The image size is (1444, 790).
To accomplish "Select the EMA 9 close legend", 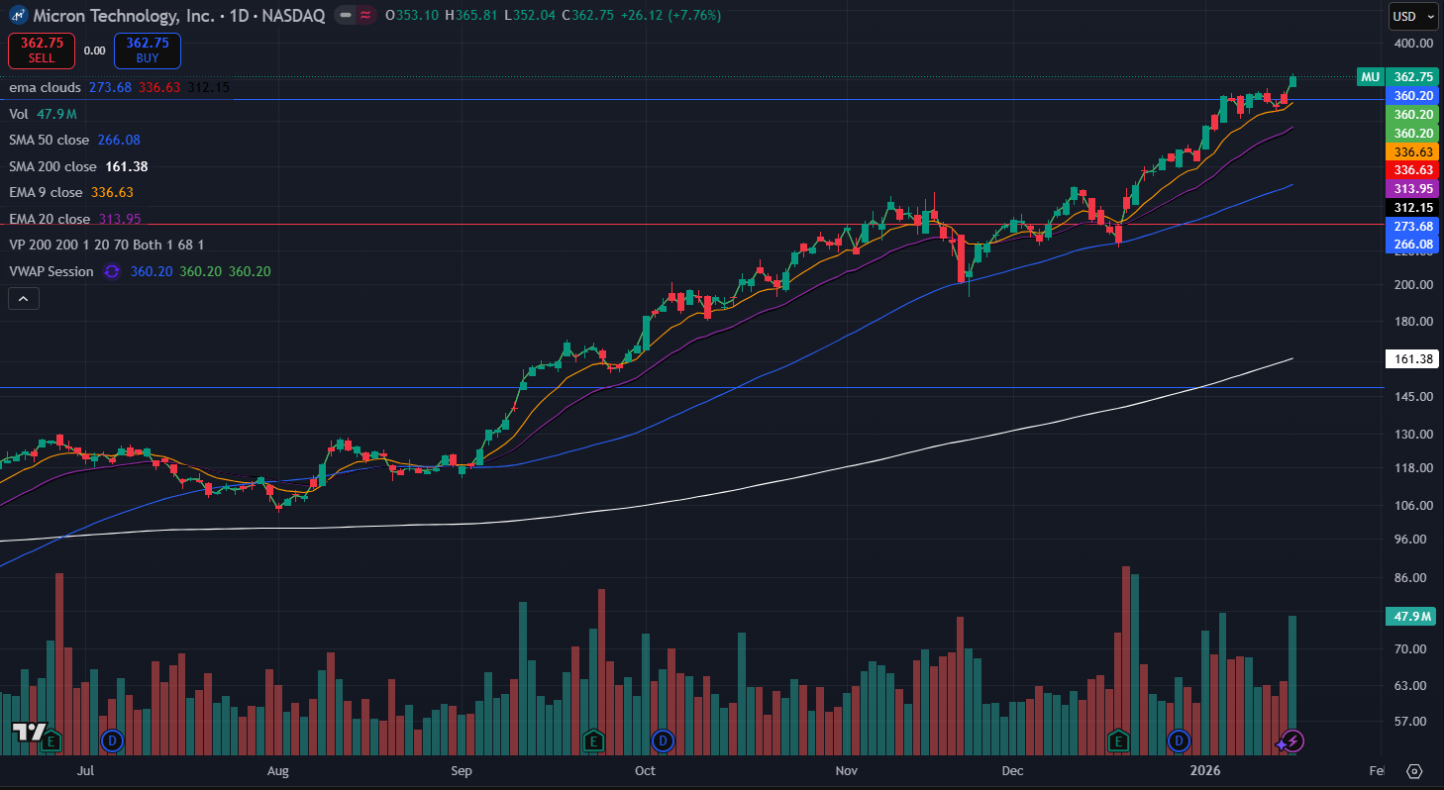I will [x=46, y=192].
